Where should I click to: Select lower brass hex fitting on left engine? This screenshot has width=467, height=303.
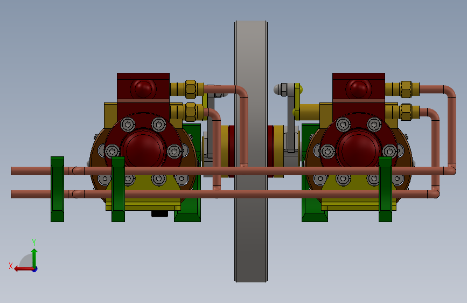[191, 112]
